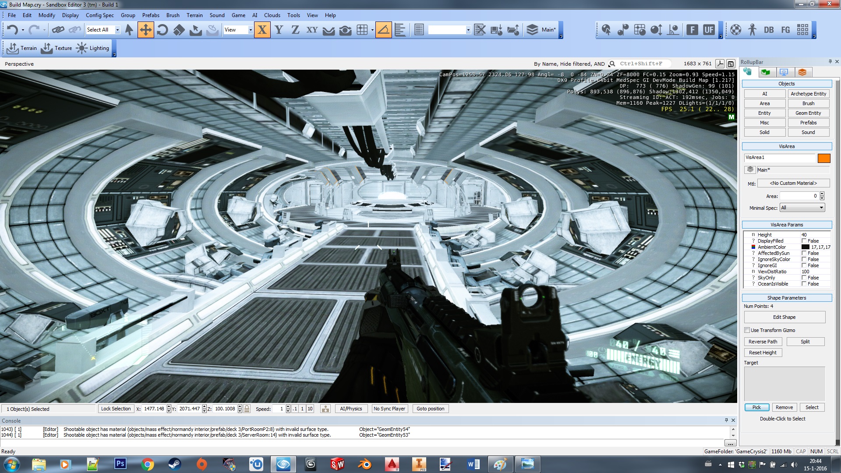The image size is (841, 473).
Task: Toggle snap to grid icon
Action: coord(362,30)
